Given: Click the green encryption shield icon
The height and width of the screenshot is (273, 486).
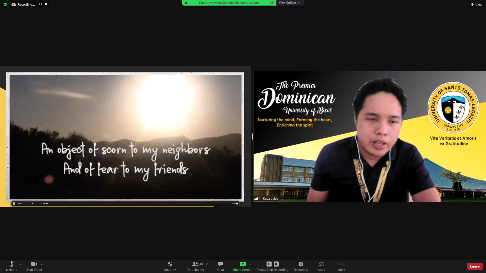Looking at the screenshot, I should pyautogui.click(x=5, y=4).
